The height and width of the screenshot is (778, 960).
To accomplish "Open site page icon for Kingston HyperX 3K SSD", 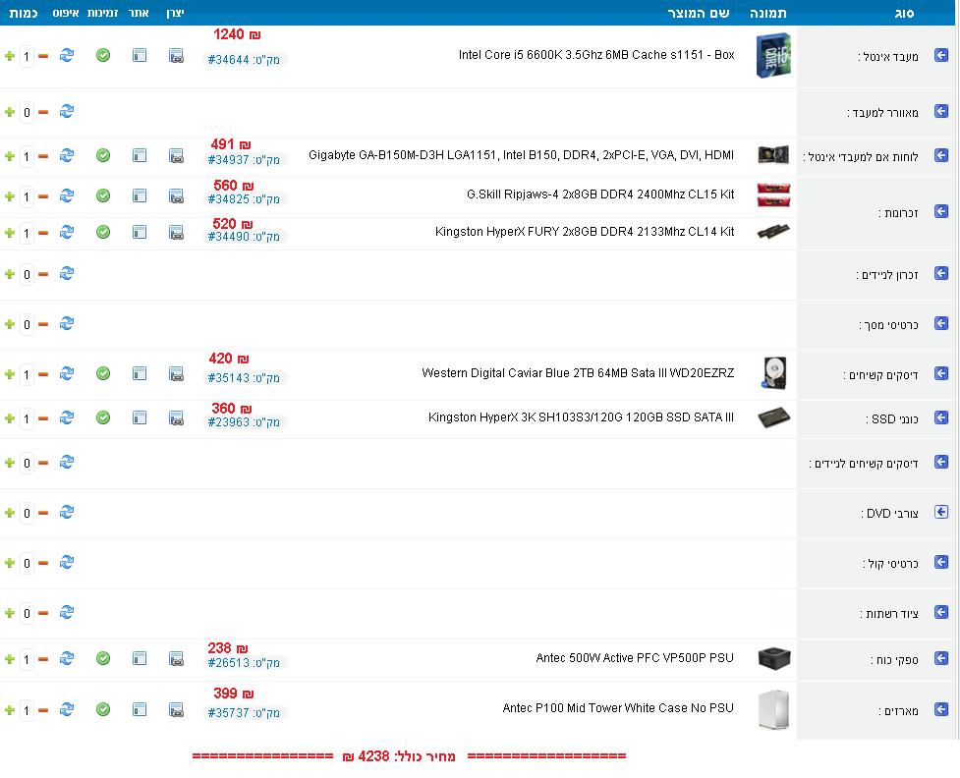I will [x=140, y=417].
